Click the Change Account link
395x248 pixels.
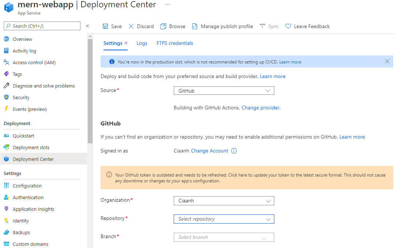(209, 151)
